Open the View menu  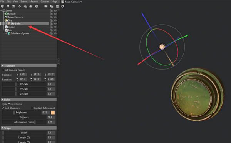pos(15,2)
